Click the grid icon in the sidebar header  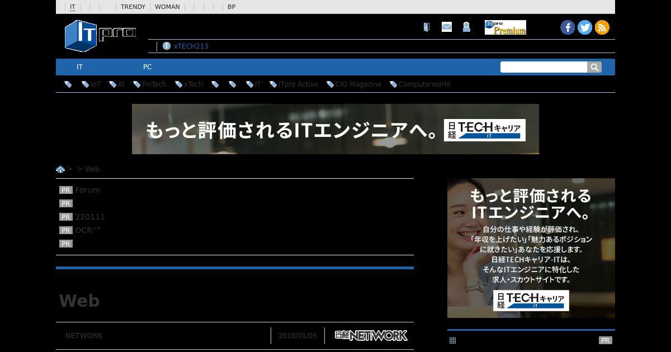pyautogui.click(x=452, y=340)
